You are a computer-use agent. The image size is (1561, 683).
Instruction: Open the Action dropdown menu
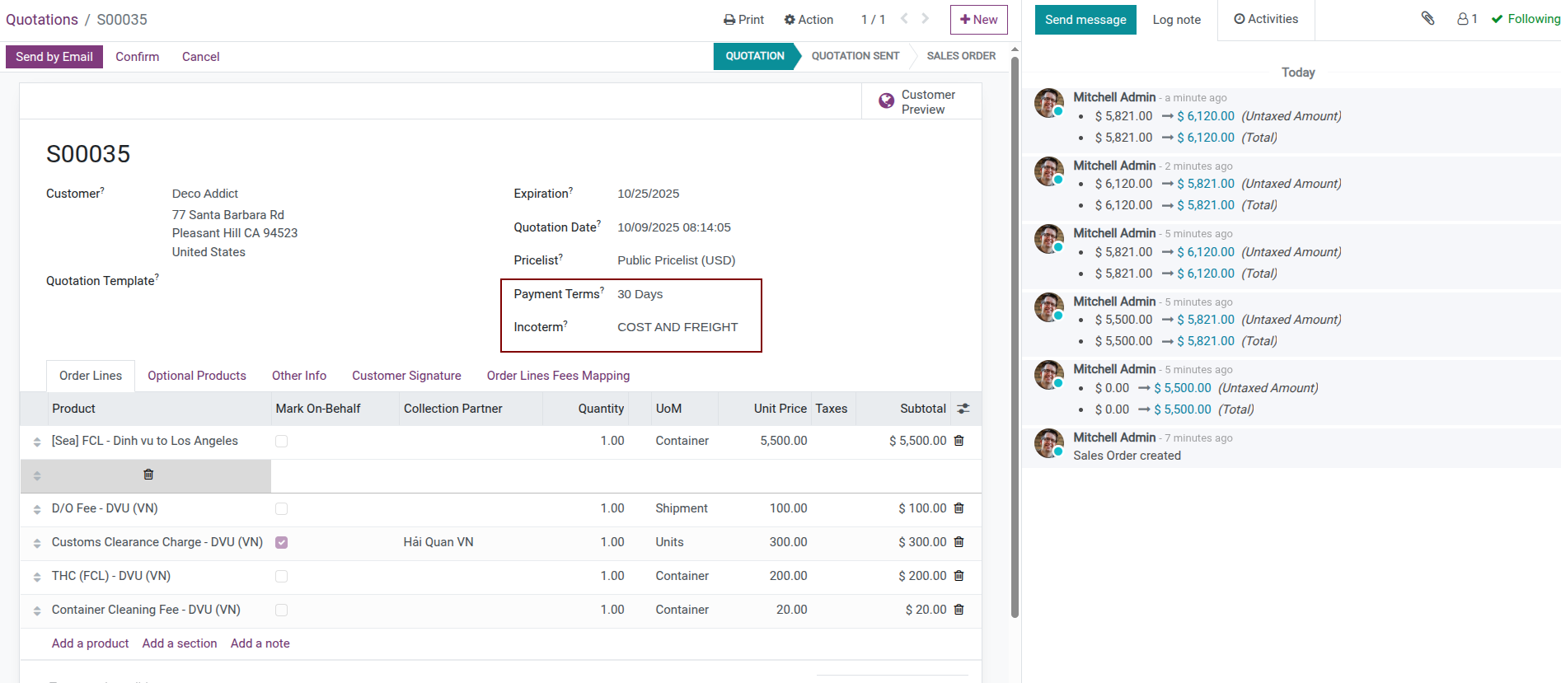pyautogui.click(x=809, y=20)
